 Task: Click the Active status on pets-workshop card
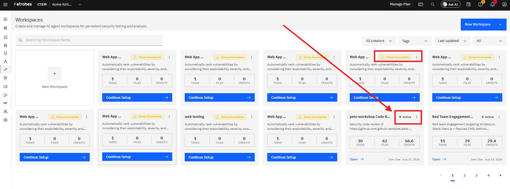405,117
